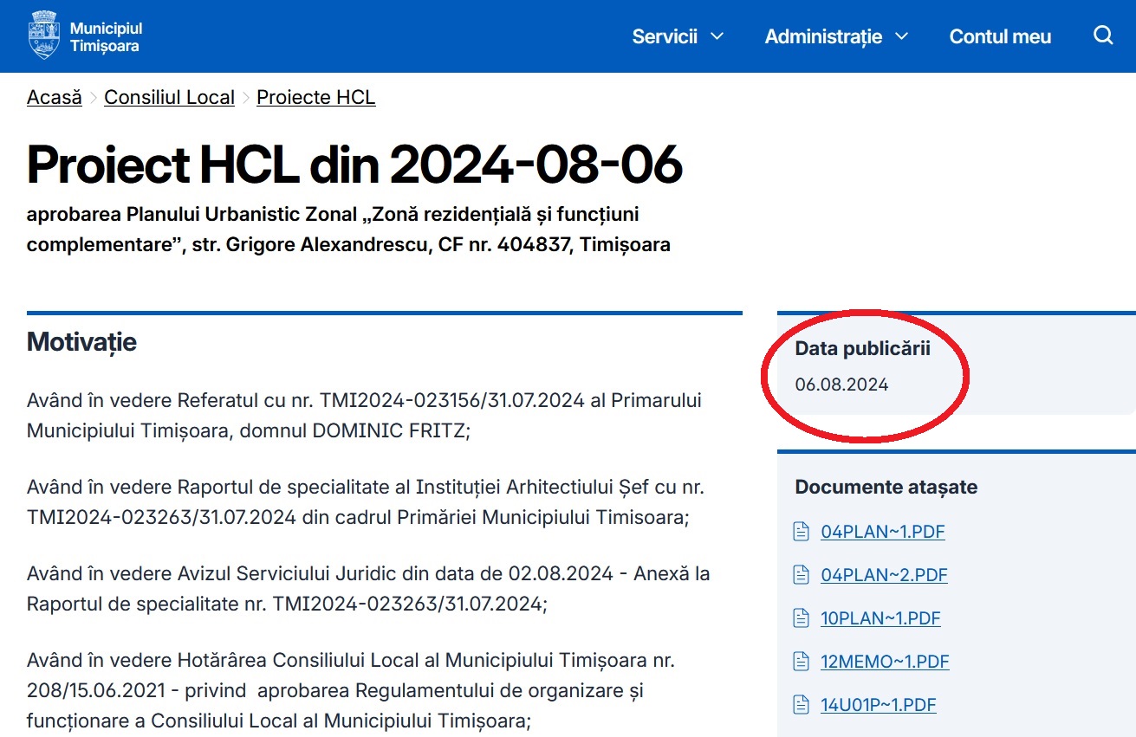
Task: Click the Avizul Serviciului Juridic paragraph
Action: pyautogui.click(x=368, y=588)
